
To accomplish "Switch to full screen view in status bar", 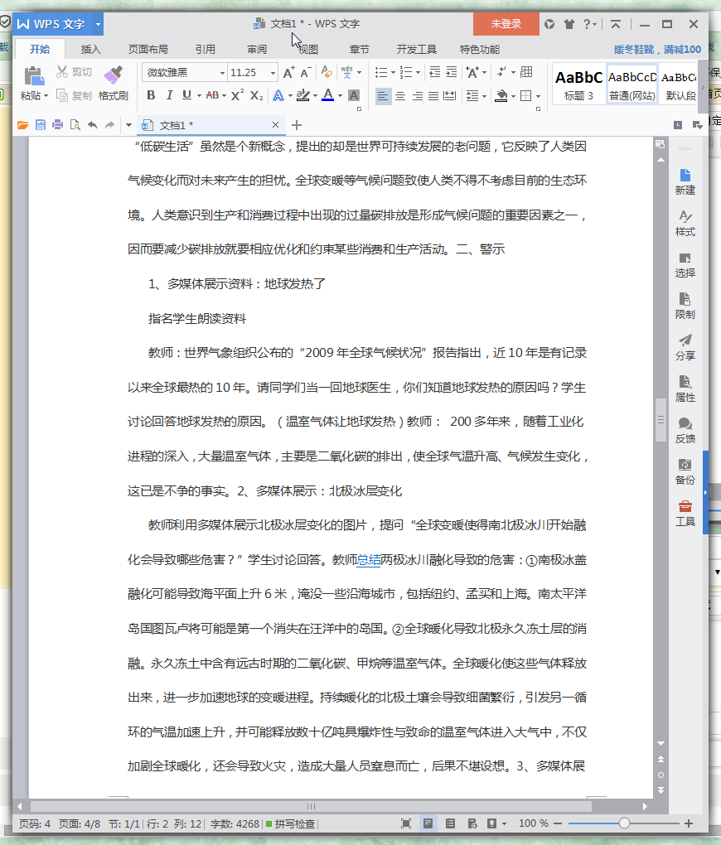I will coord(406,823).
